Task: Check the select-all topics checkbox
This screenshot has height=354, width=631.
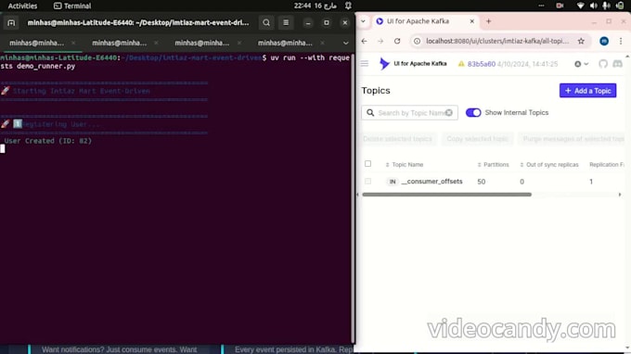Action: point(367,164)
